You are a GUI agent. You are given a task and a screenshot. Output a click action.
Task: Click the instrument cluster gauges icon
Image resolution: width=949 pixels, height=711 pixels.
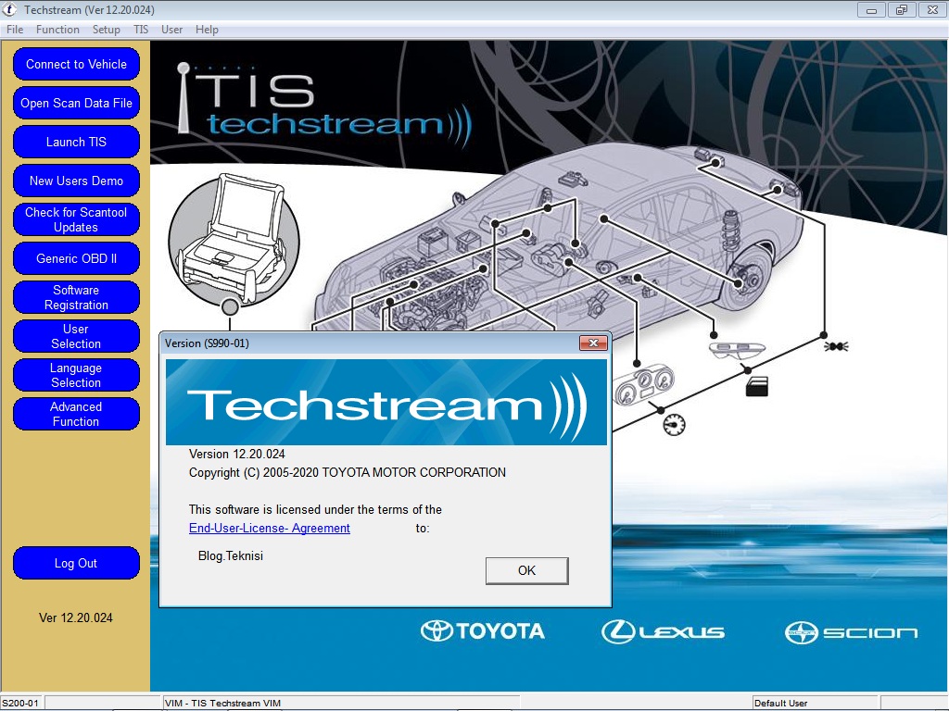[x=645, y=386]
